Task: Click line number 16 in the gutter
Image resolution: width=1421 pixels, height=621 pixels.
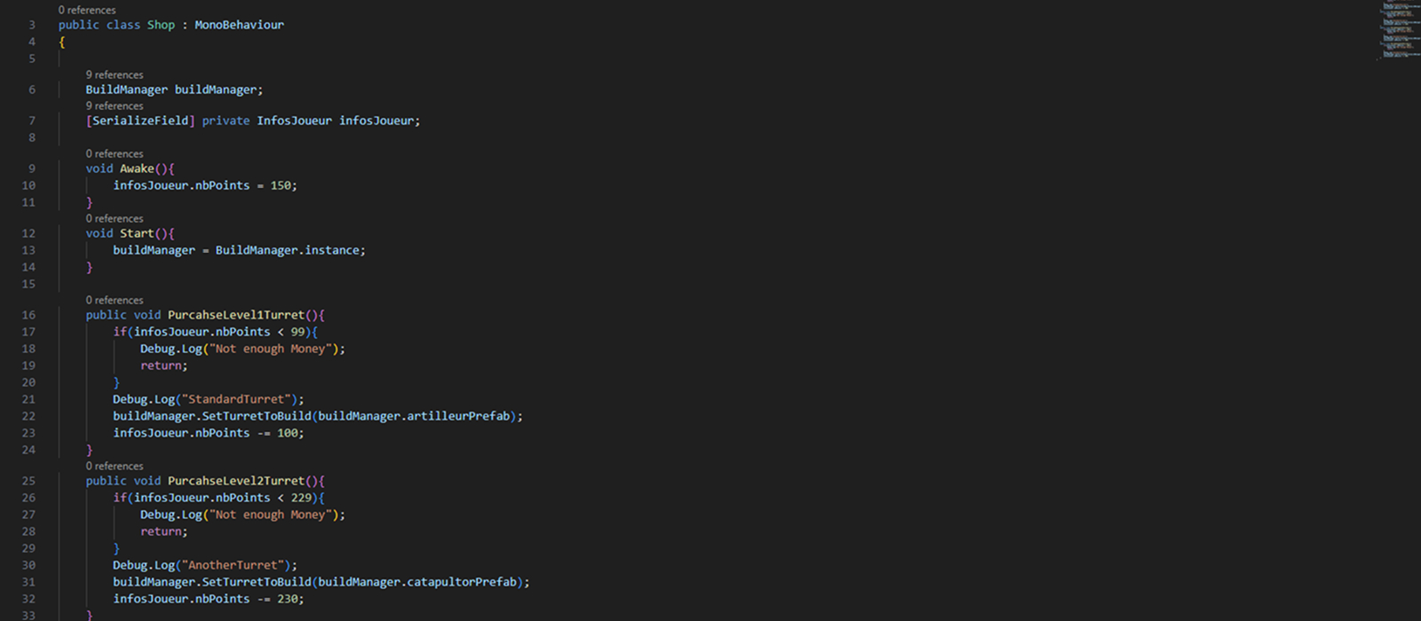Action: [x=28, y=315]
